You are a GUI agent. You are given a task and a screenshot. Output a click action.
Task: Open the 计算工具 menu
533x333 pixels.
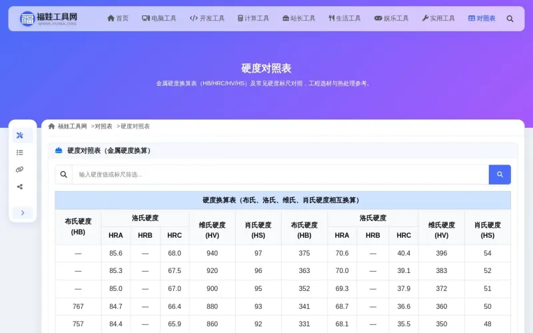pyautogui.click(x=253, y=19)
